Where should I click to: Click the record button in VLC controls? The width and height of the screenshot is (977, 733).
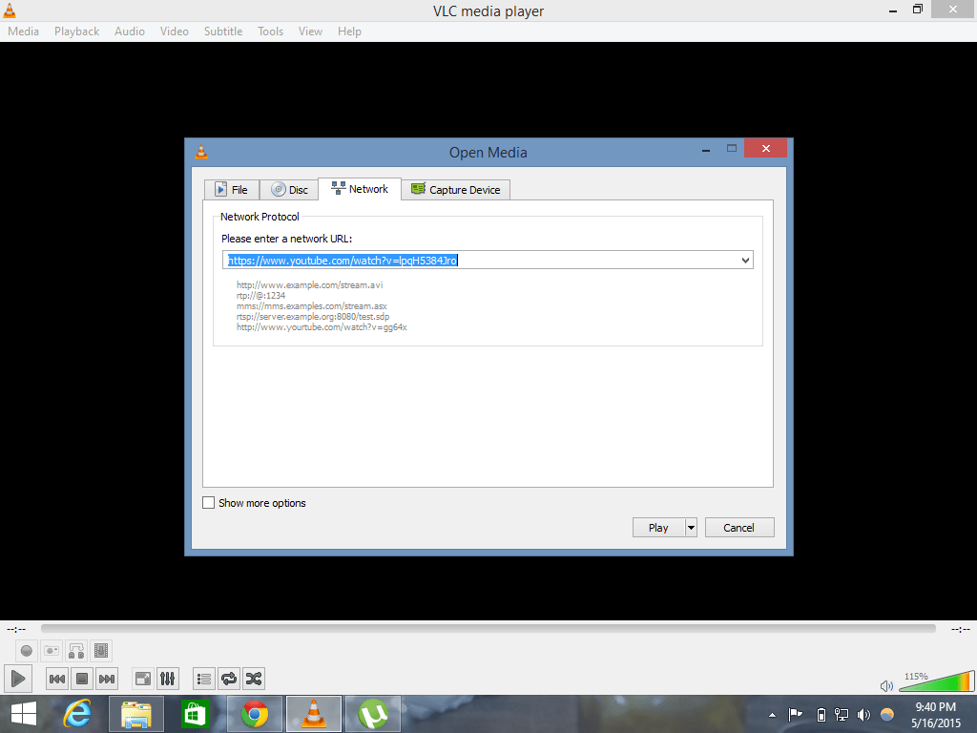coord(26,651)
